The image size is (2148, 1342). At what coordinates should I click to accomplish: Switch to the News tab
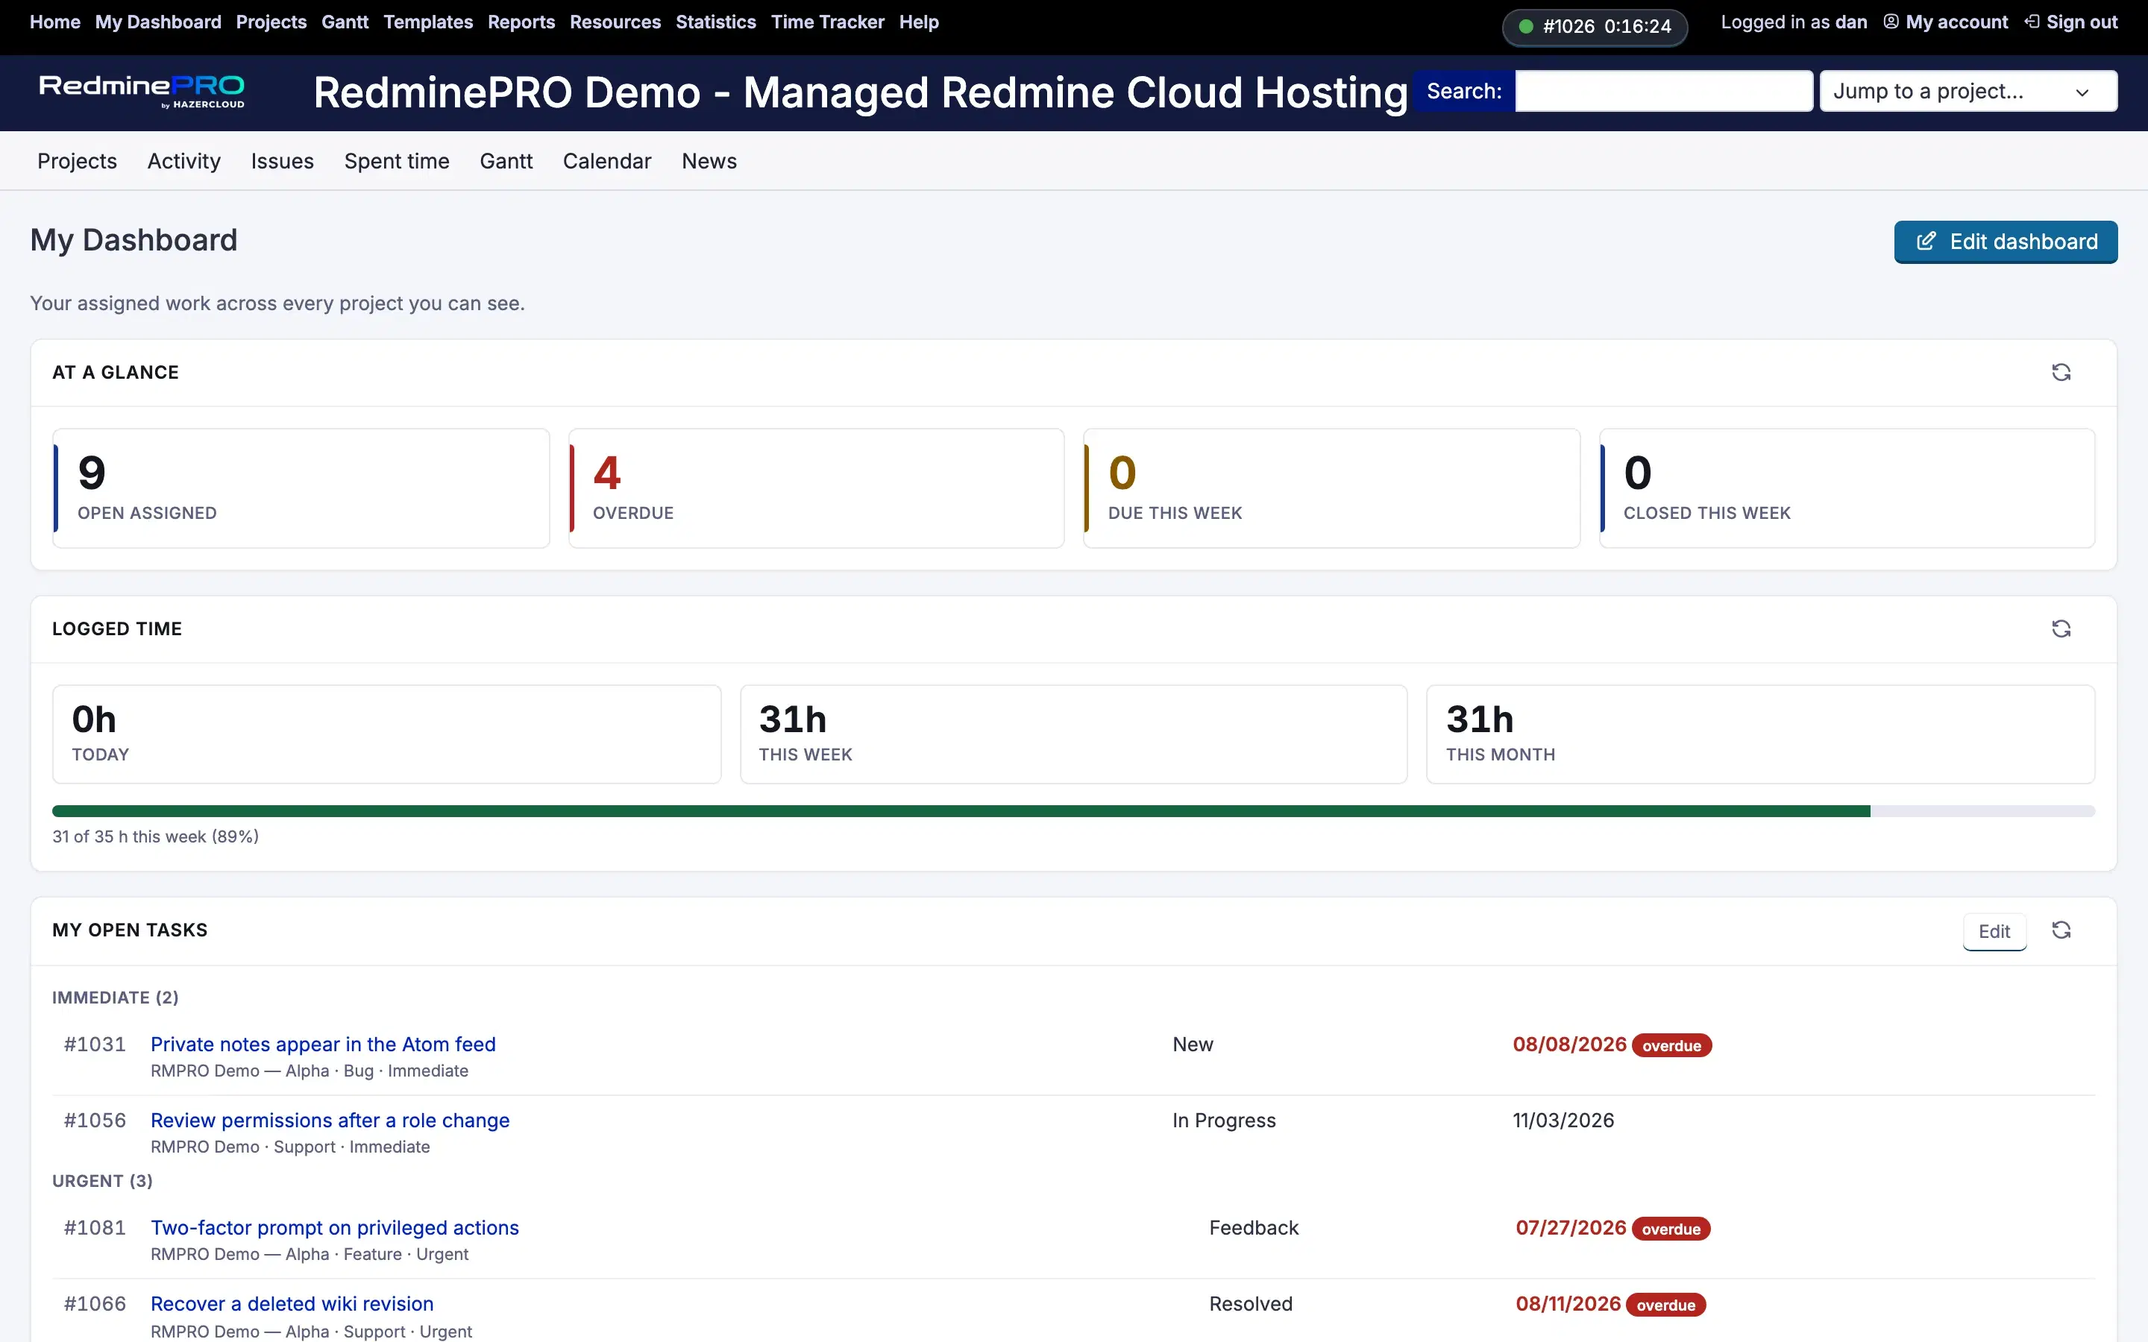[x=709, y=162]
